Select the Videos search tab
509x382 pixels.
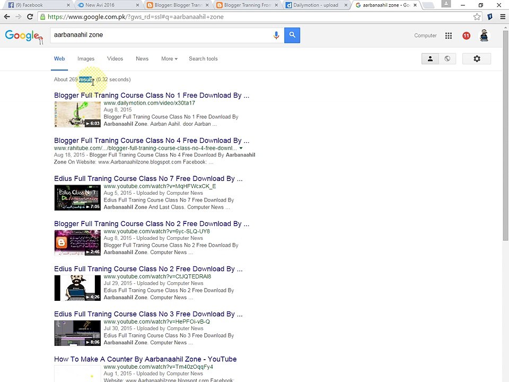pyautogui.click(x=115, y=59)
